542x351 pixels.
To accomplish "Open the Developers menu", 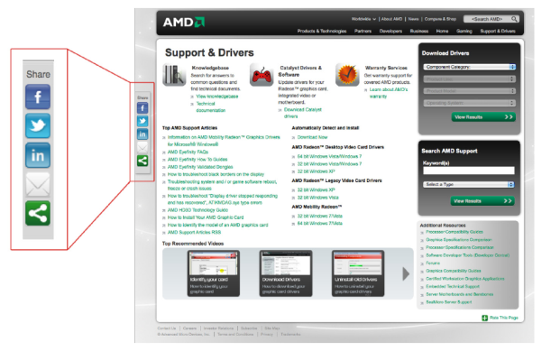I will point(390,31).
